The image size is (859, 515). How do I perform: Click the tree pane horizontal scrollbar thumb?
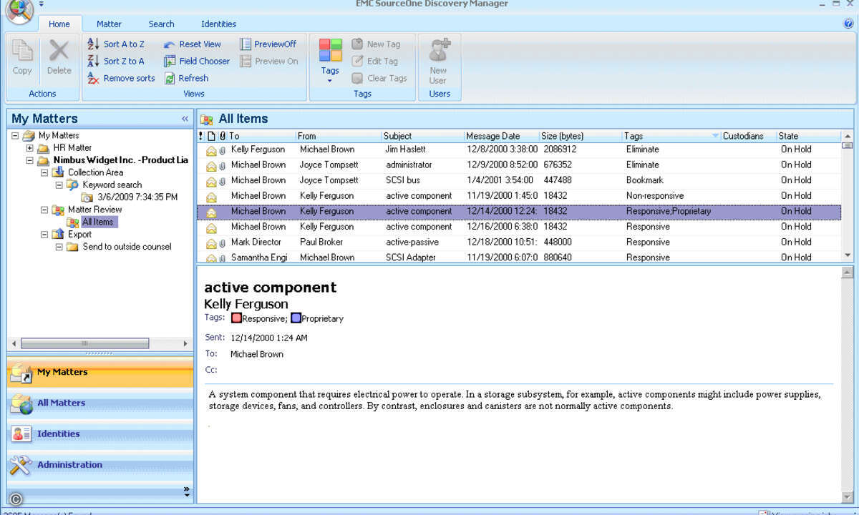coord(84,343)
